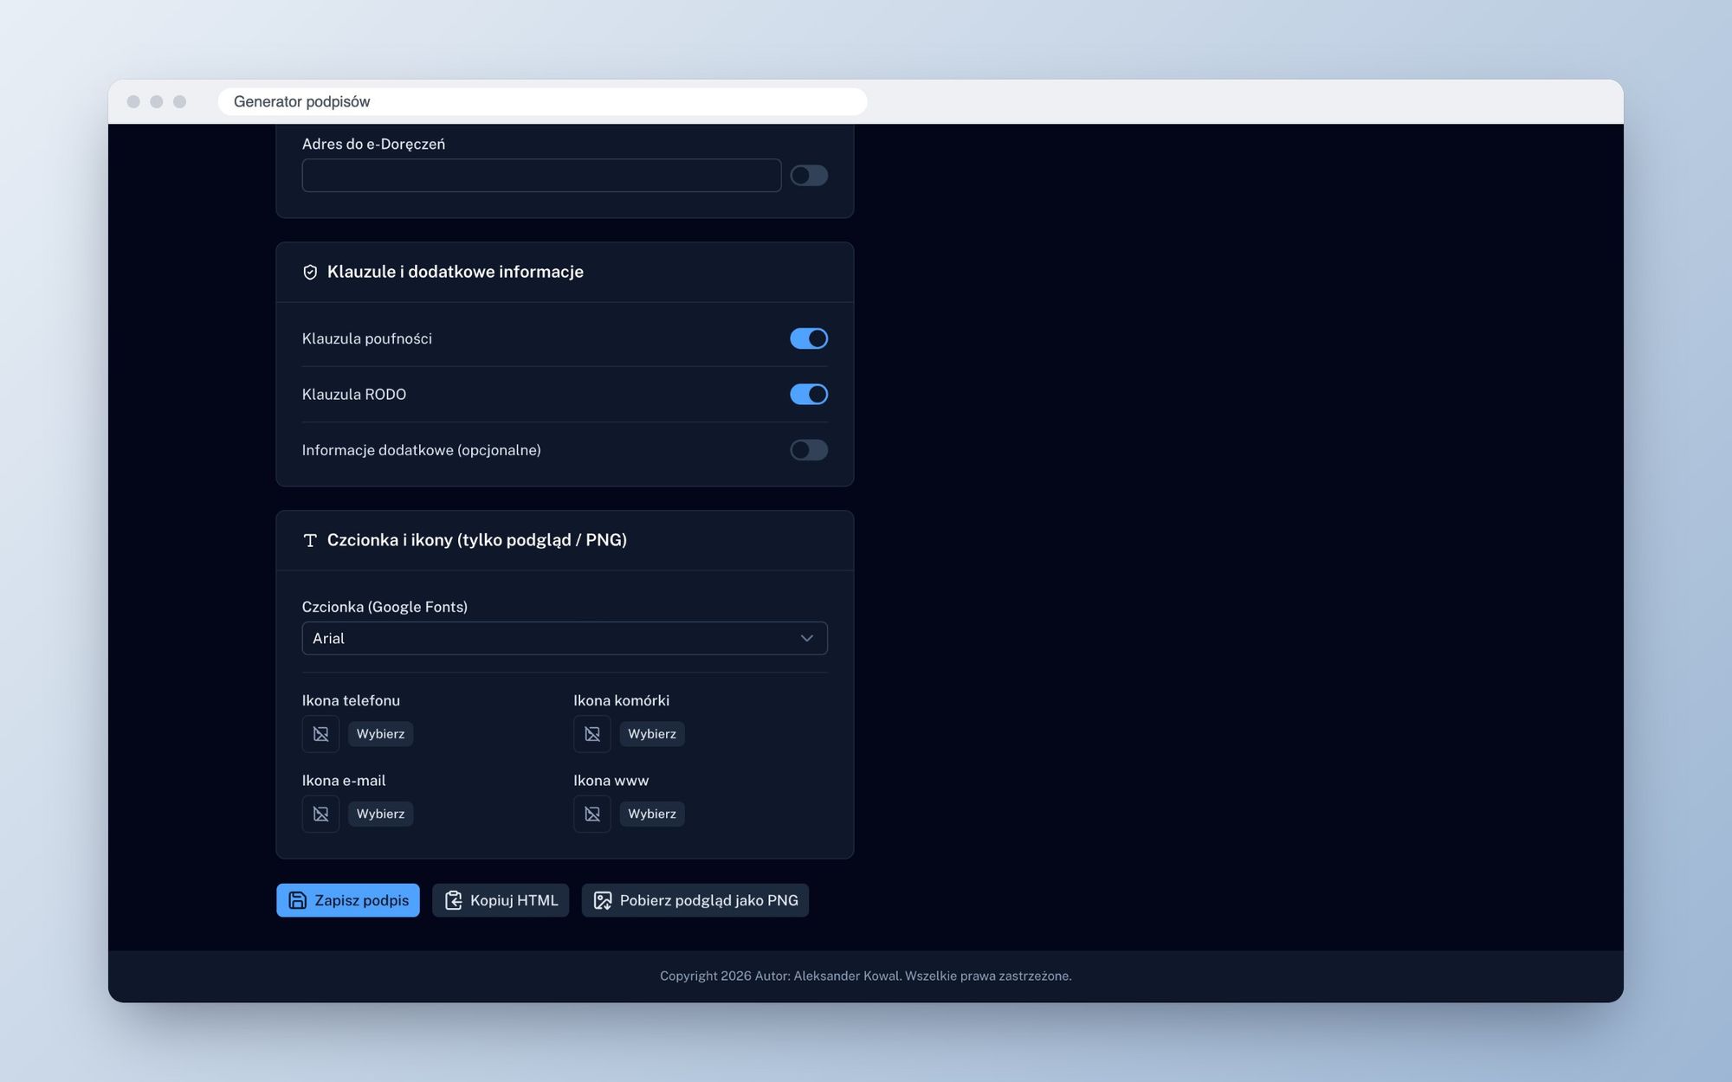Click the Czcionka i ikony section heading
The width and height of the screenshot is (1732, 1082).
pos(477,540)
